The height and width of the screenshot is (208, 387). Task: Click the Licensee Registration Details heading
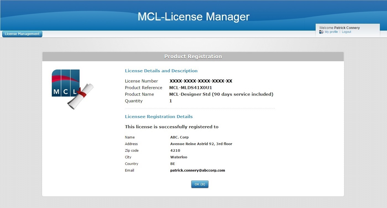pos(159,117)
